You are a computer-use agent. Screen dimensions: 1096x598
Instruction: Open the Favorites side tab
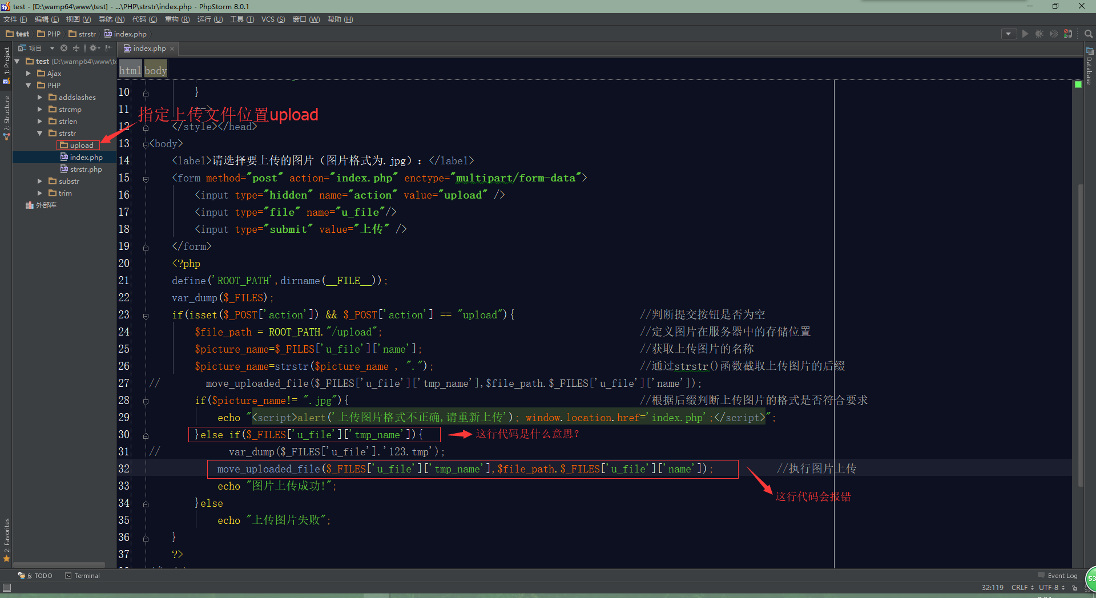tap(7, 539)
